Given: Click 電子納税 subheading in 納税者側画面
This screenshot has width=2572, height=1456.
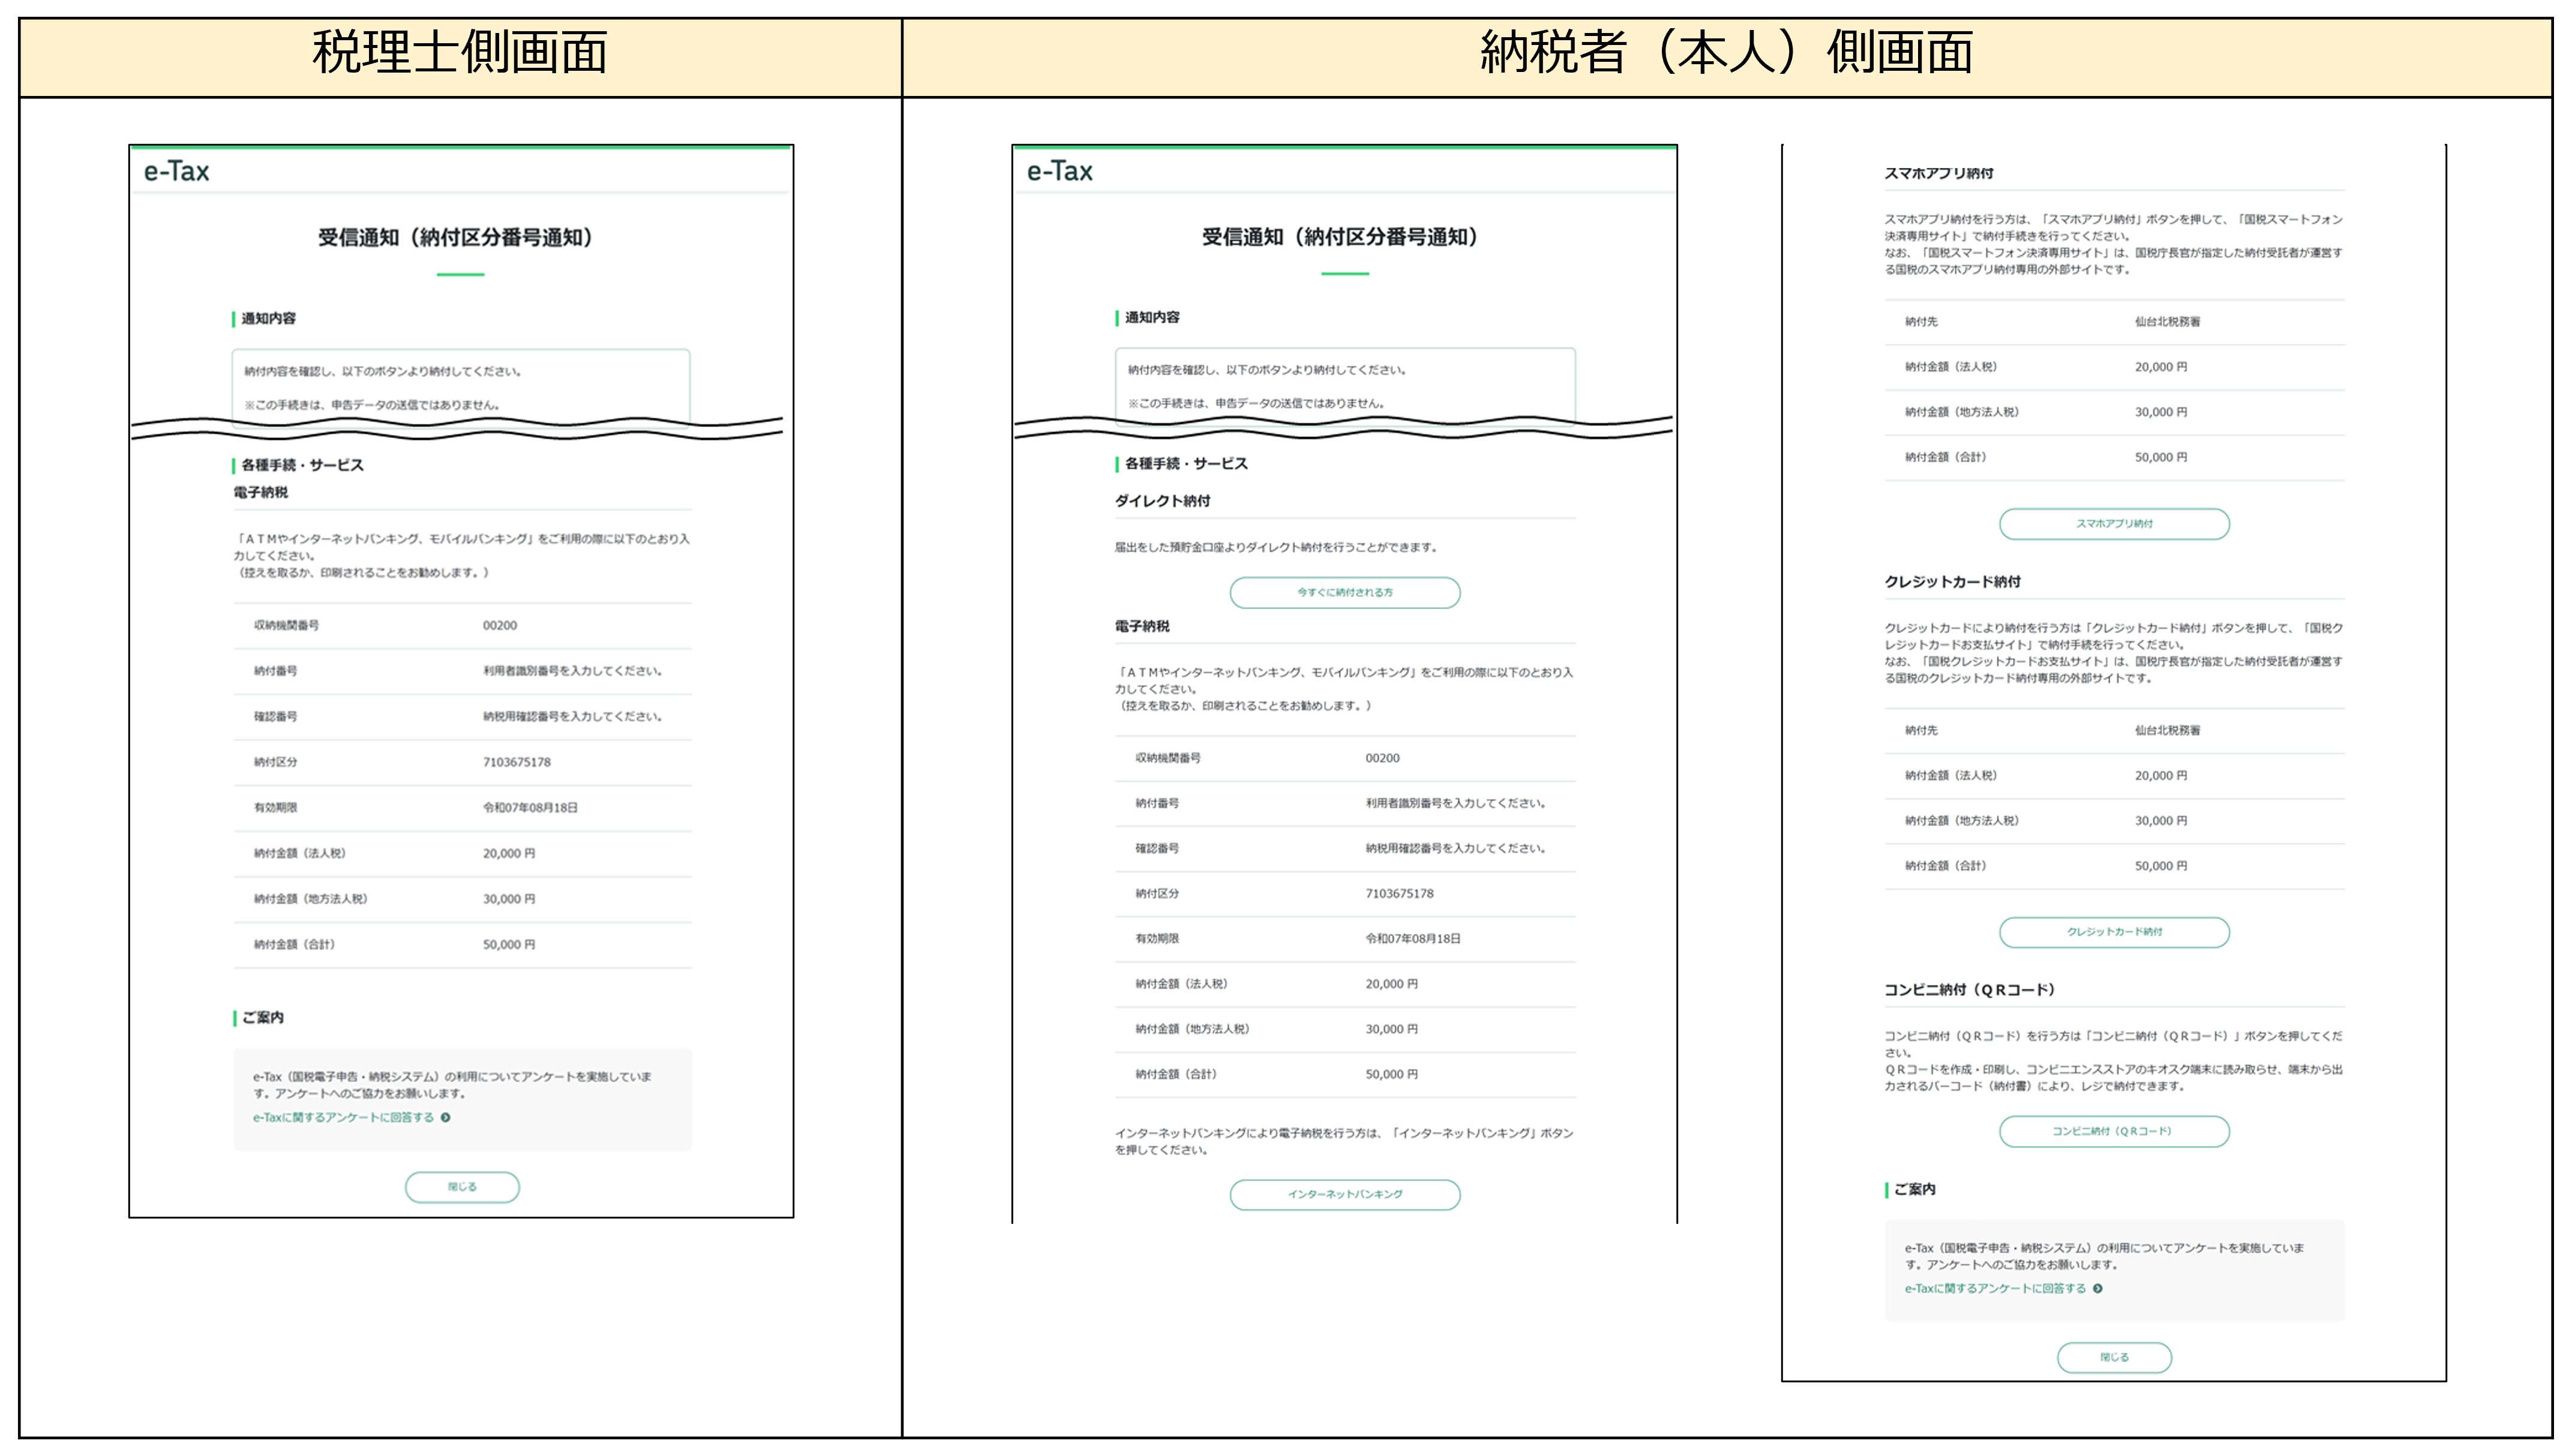Looking at the screenshot, I should (x=1142, y=626).
